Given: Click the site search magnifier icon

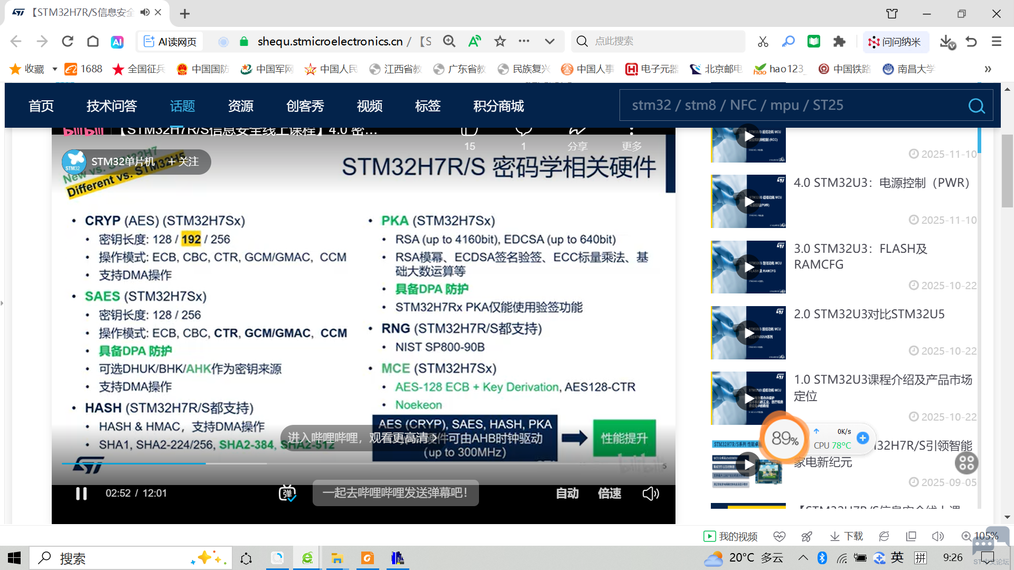Looking at the screenshot, I should click(976, 106).
